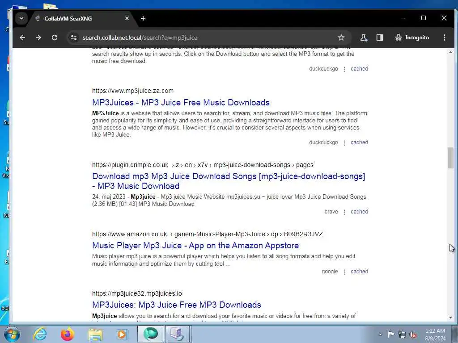Open Download mp3 Mp3 Juice Download Songs result
This screenshot has height=343, width=458.
pyautogui.click(x=229, y=181)
